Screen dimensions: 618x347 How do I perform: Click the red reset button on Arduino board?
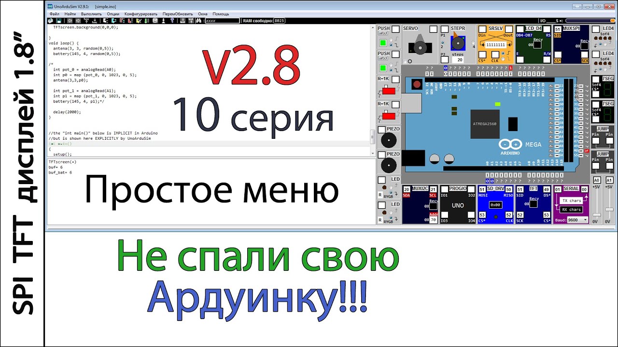pyautogui.click(x=417, y=84)
